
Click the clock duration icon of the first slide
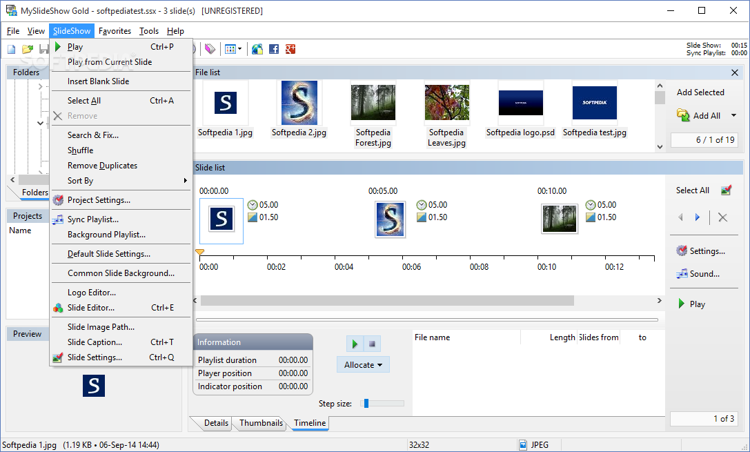[x=253, y=205]
